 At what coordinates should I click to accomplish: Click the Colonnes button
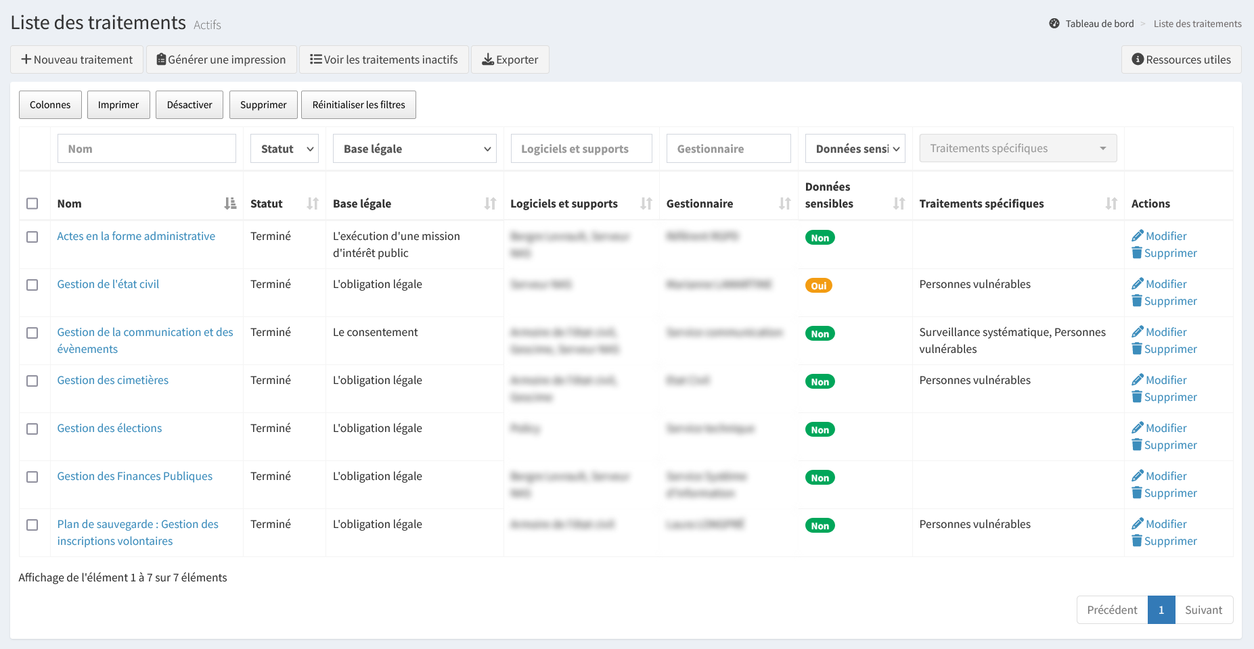50,105
